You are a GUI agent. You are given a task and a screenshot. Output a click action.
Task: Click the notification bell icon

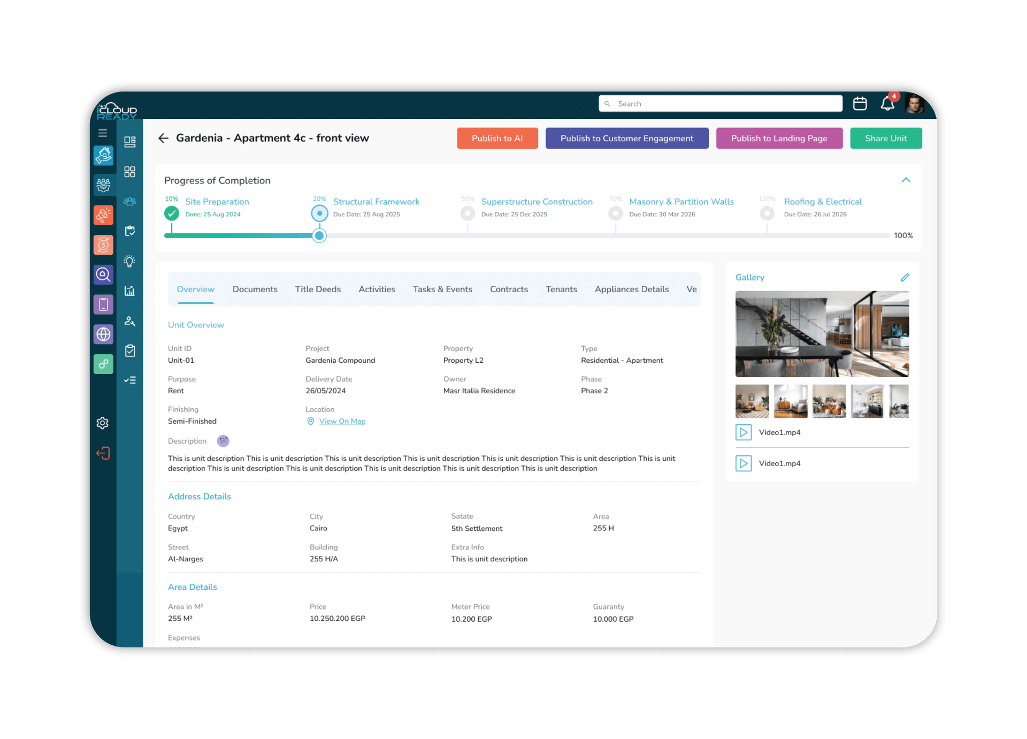pyautogui.click(x=887, y=103)
